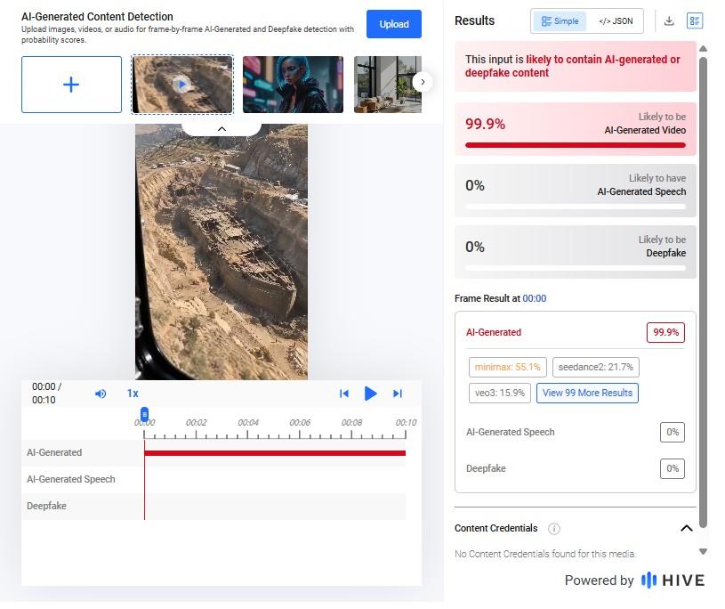Show next sample thumbnails
The image size is (725, 609).
423,82
